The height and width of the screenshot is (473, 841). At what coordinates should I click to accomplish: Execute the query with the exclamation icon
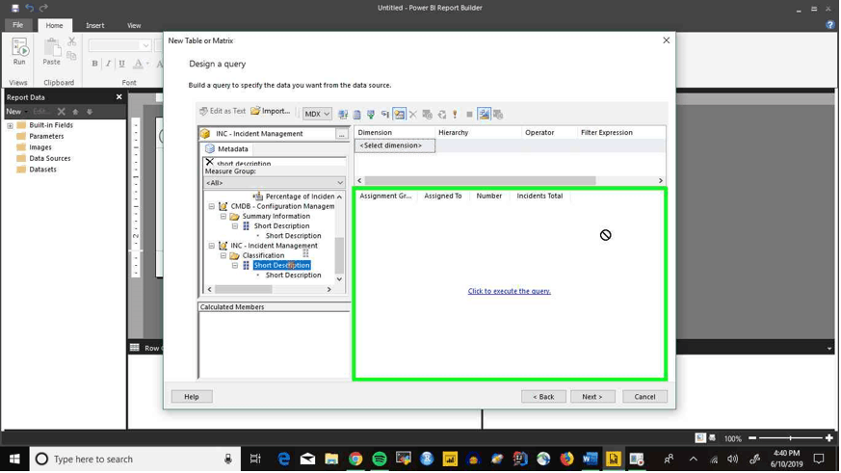[x=456, y=115]
